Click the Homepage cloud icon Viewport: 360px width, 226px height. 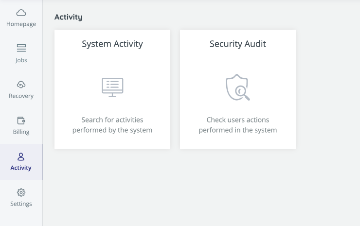pyautogui.click(x=21, y=13)
